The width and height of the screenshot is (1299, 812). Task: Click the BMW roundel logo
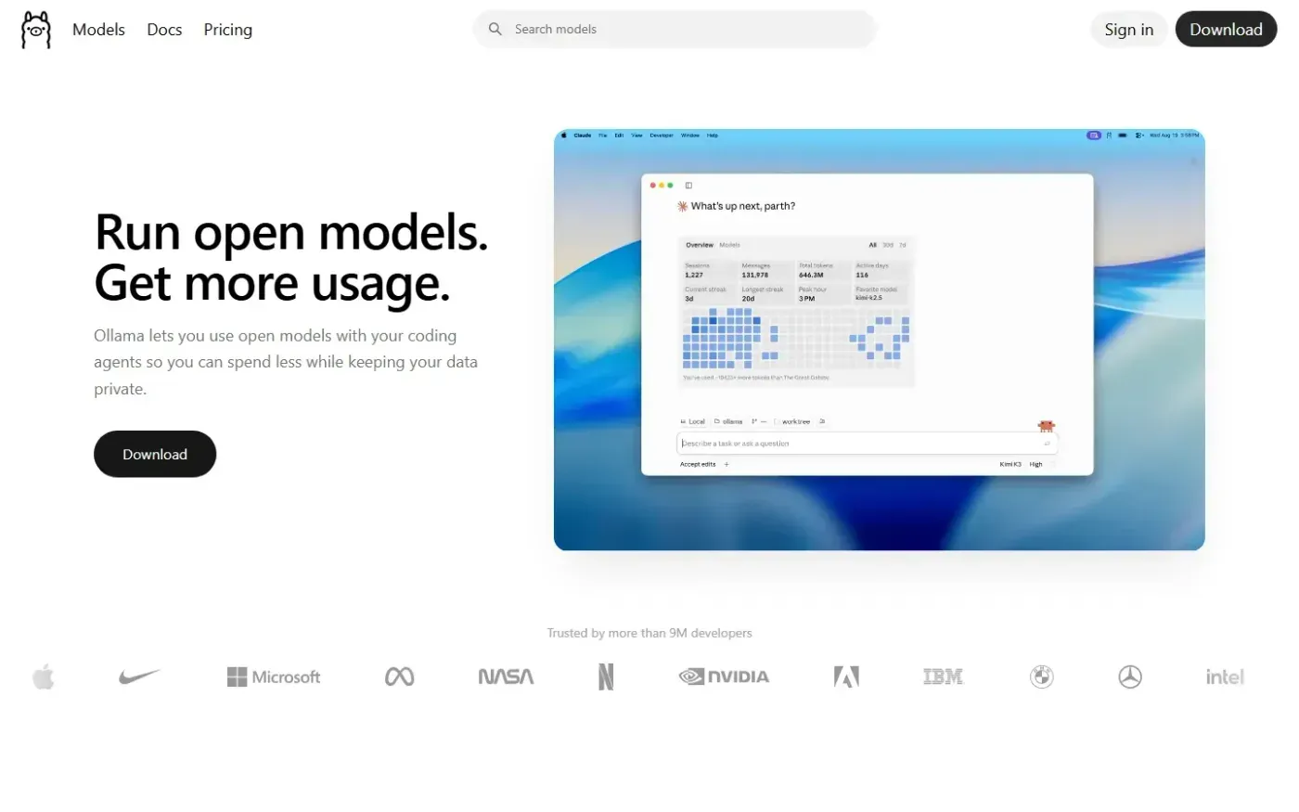(1042, 677)
